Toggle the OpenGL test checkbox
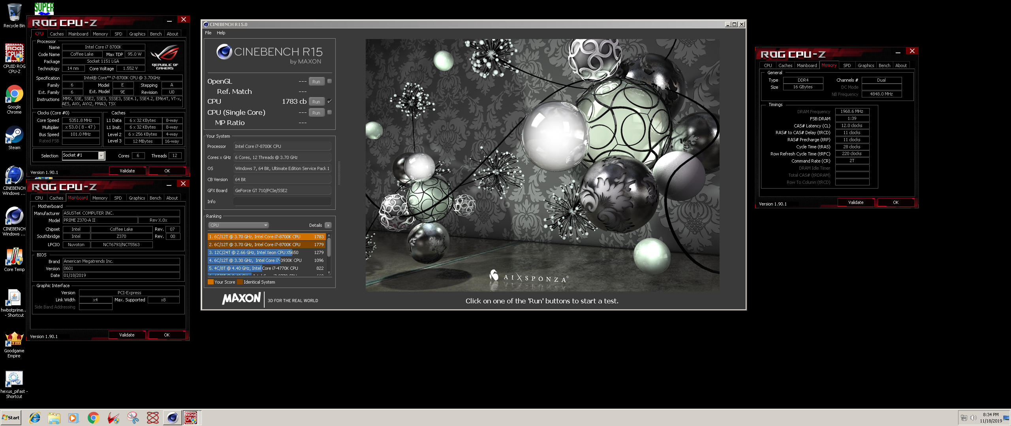 tap(329, 81)
